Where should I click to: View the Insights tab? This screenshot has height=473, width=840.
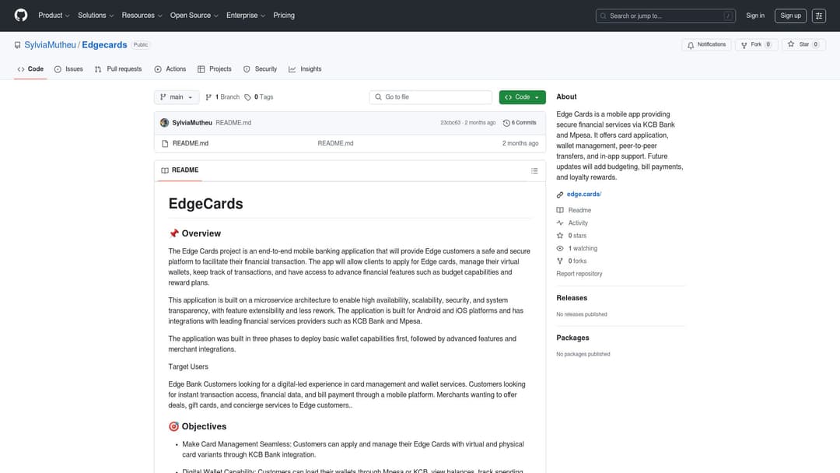point(306,69)
